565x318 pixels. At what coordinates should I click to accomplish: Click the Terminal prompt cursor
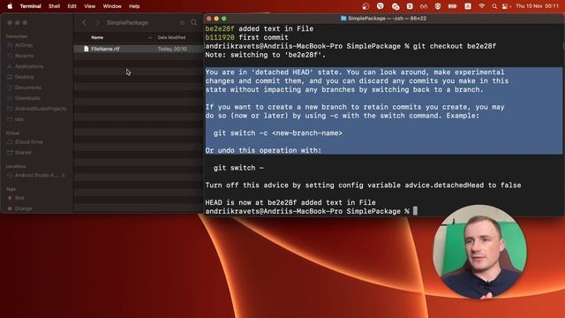[415, 211]
